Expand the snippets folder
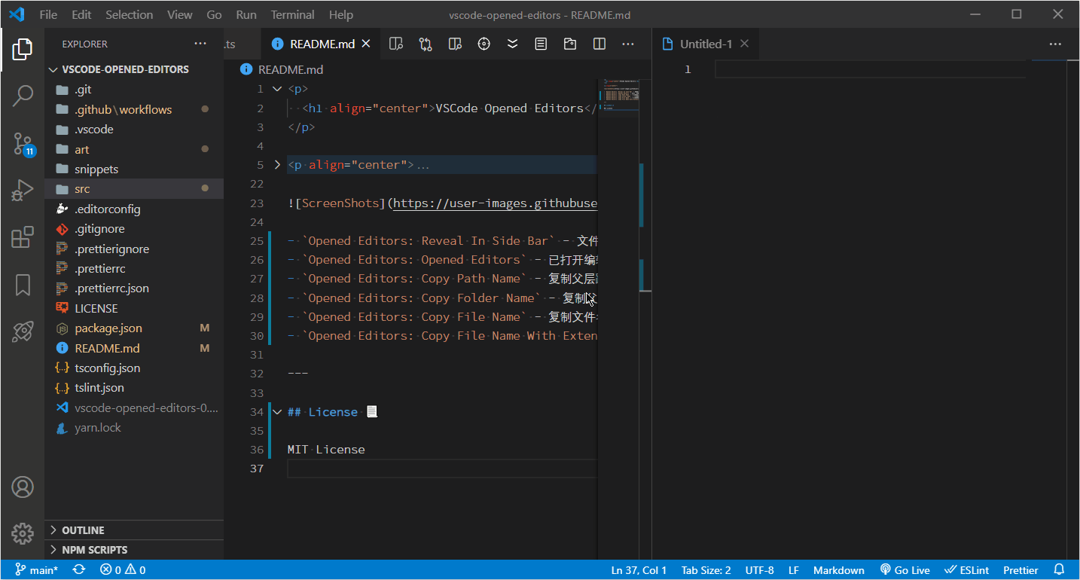1080x580 pixels. [134, 169]
